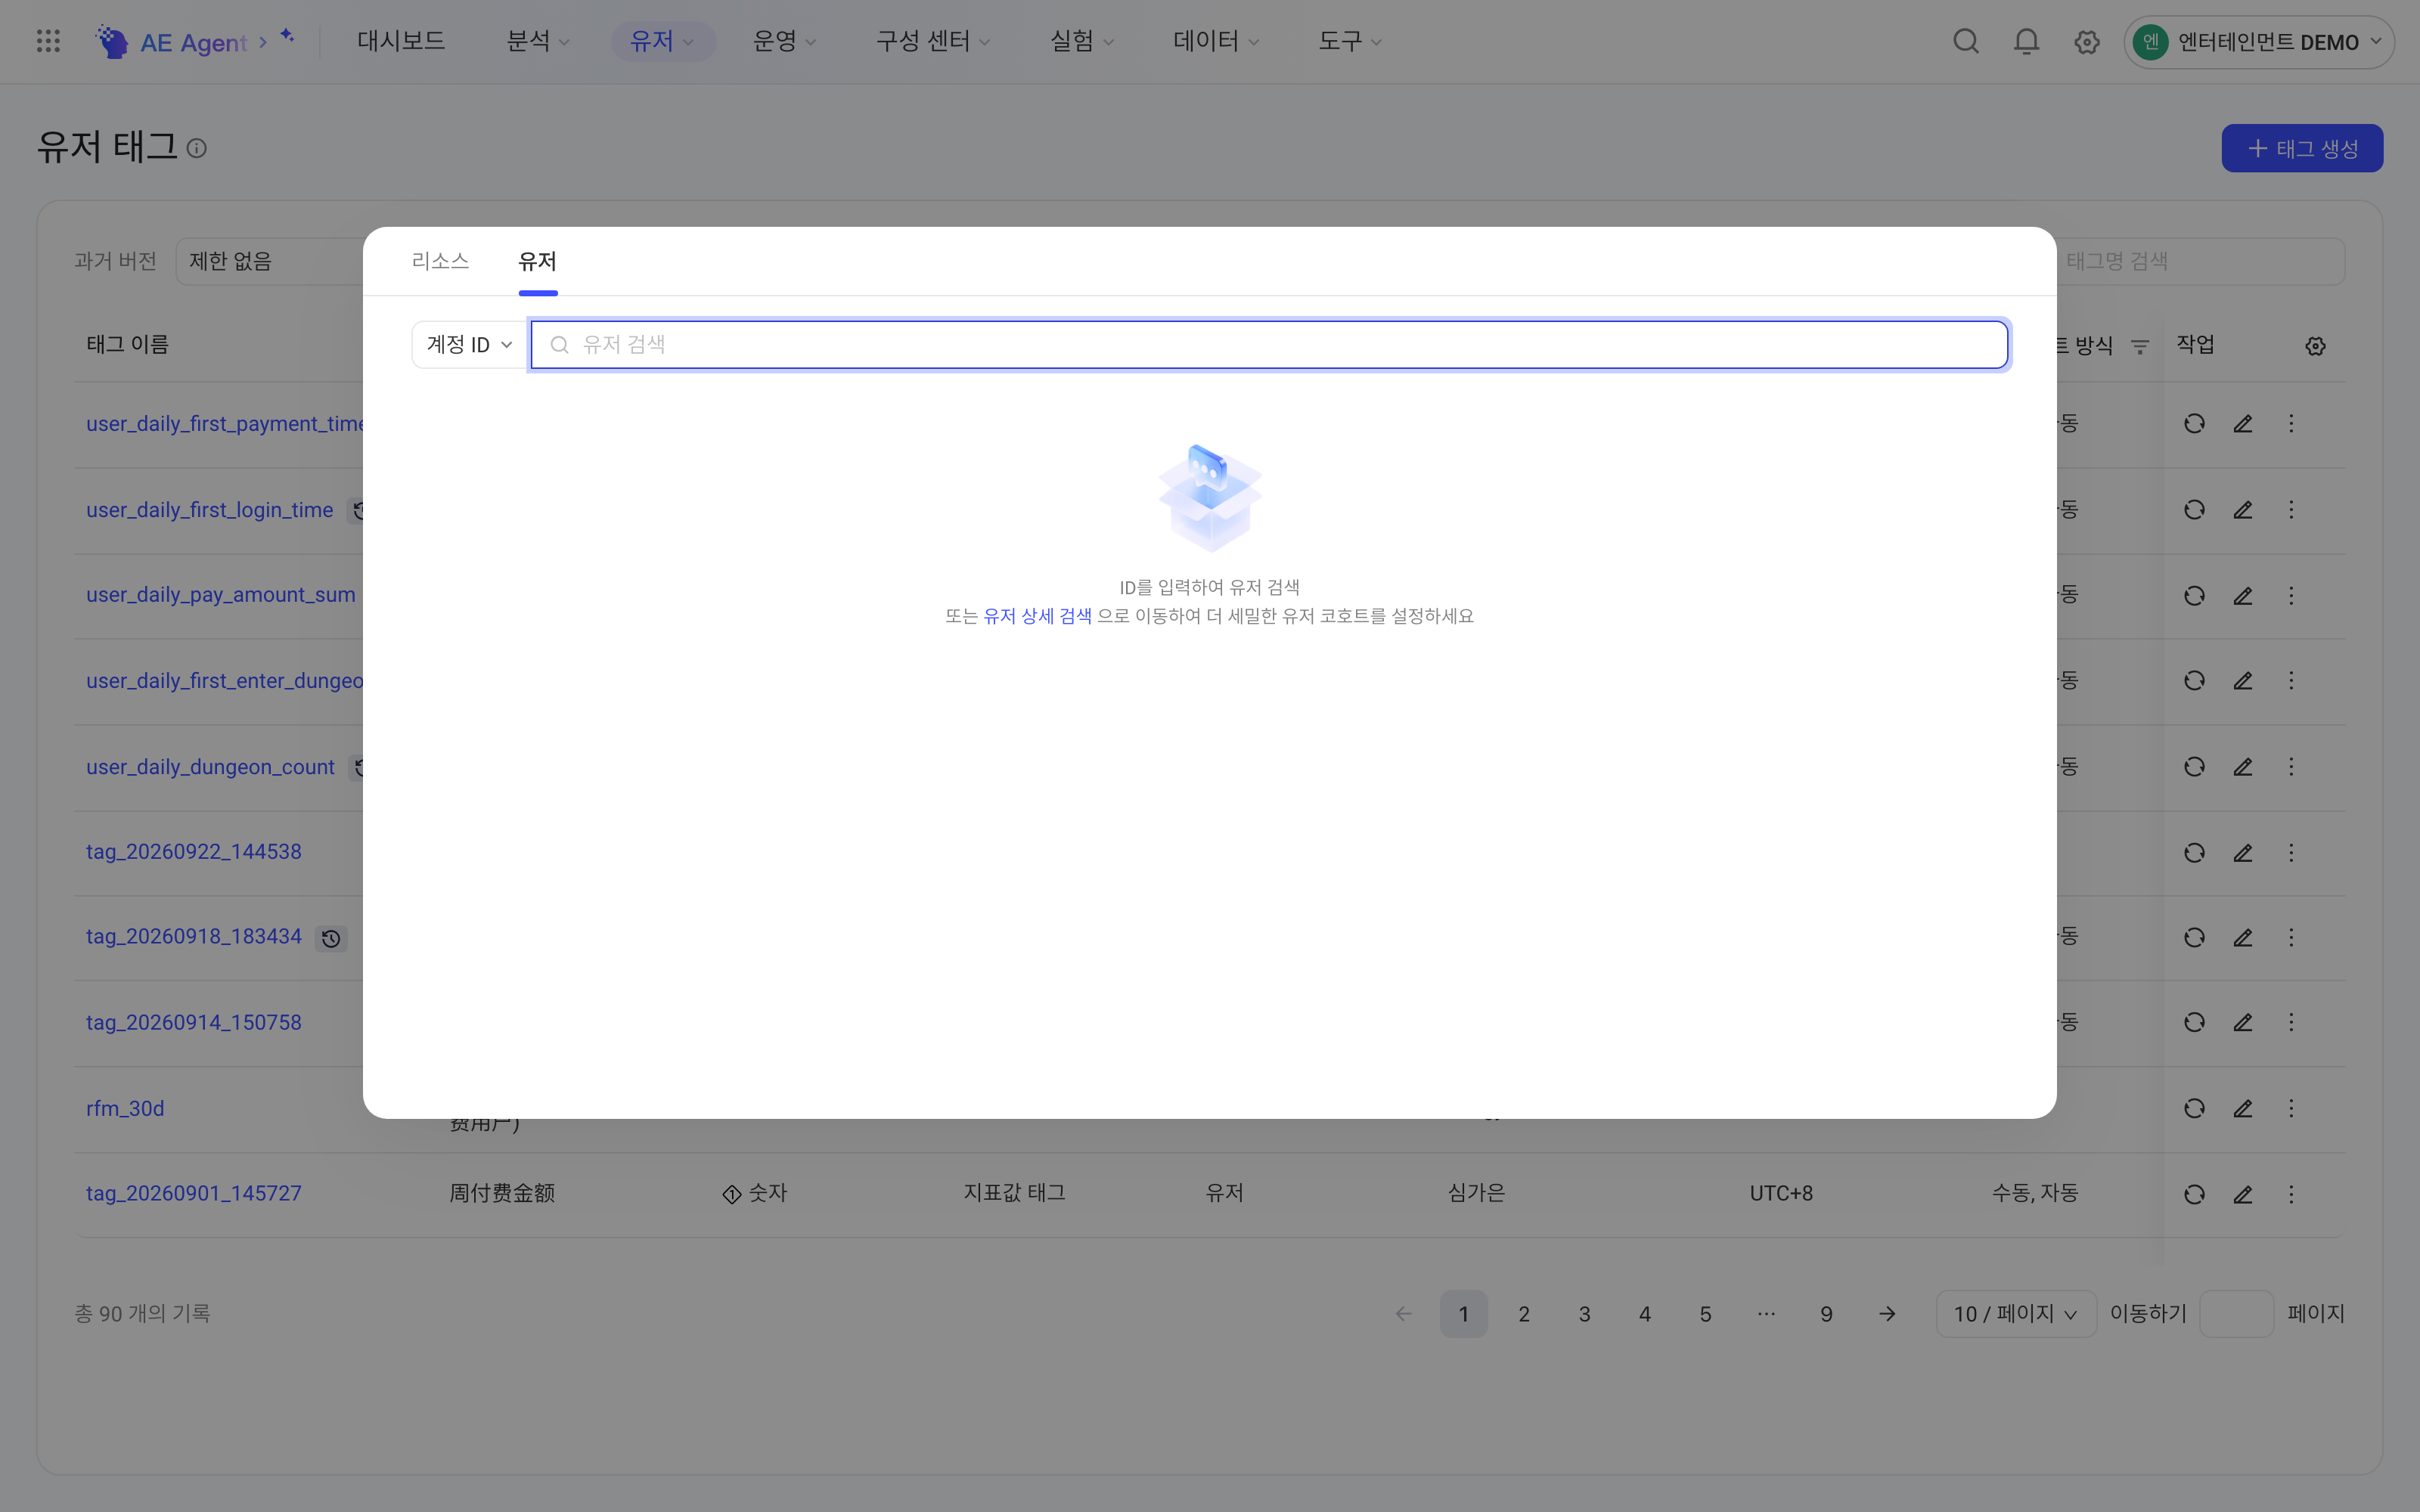Click the 태그명 검색 field
Viewport: 2420px width, 1512px height.
[2200, 261]
